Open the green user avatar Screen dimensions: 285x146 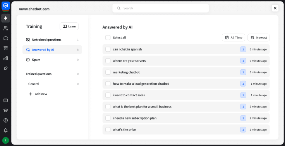(x=6, y=140)
